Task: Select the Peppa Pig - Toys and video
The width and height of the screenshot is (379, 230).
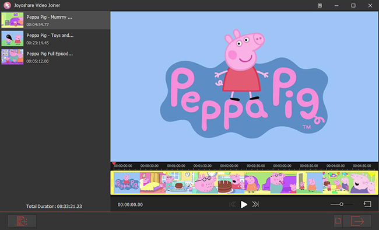Action: [x=55, y=39]
